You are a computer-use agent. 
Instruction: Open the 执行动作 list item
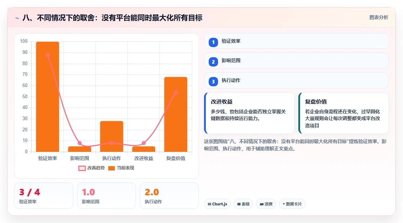pos(296,81)
